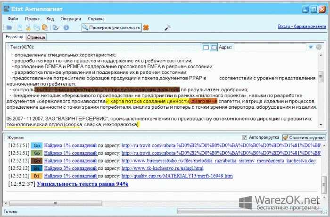Switch to the Редактор tab

pyautogui.click(x=14, y=37)
